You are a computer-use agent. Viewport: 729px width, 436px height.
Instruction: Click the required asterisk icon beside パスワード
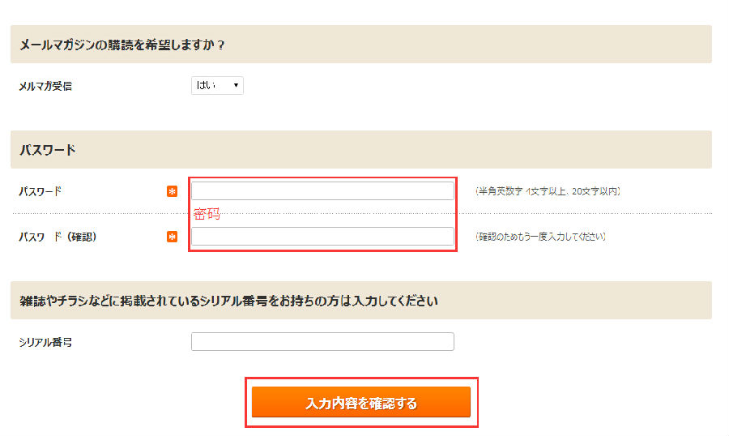pos(172,191)
